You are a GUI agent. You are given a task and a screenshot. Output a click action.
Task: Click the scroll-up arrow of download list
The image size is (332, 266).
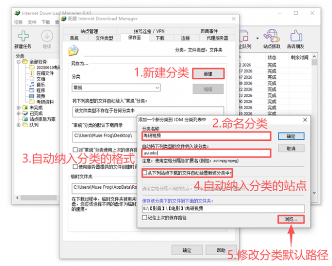(x=314, y=56)
